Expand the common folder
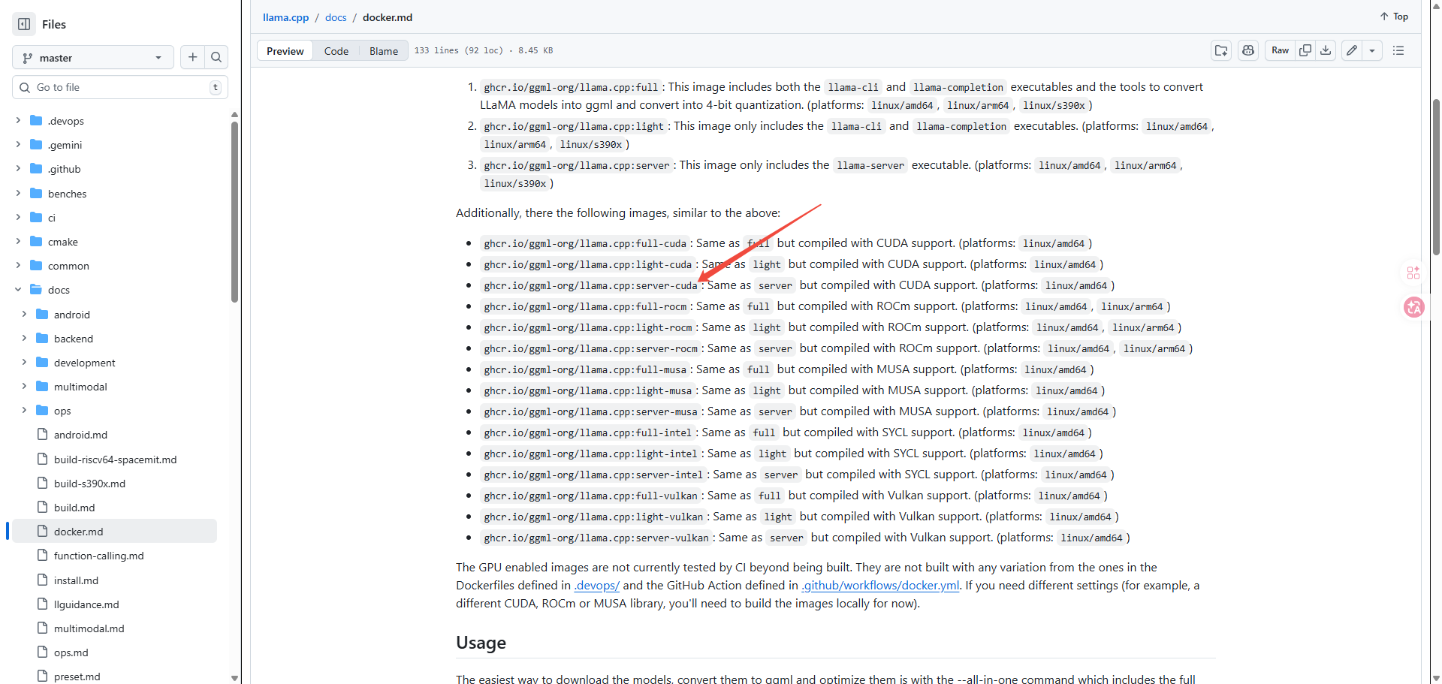 click(x=18, y=265)
